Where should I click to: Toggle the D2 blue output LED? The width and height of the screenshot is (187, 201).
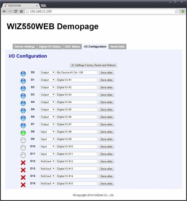23,88
